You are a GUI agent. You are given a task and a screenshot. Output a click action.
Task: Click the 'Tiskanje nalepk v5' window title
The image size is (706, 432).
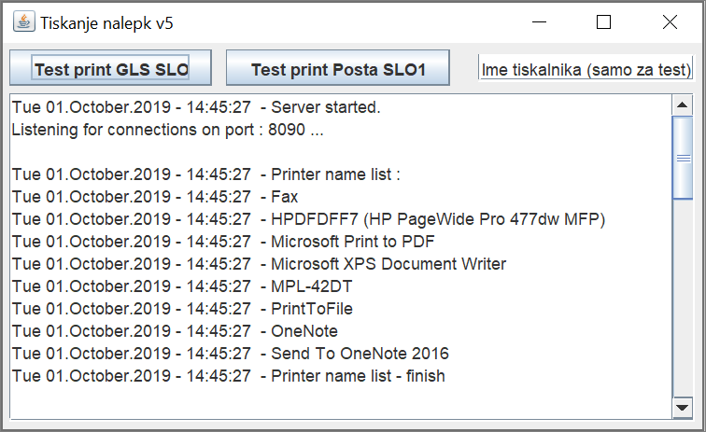pos(106,23)
